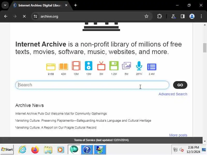207x155 pixels.
Task: Open the Chrome Labs flask icon
Action: (x=173, y=16)
